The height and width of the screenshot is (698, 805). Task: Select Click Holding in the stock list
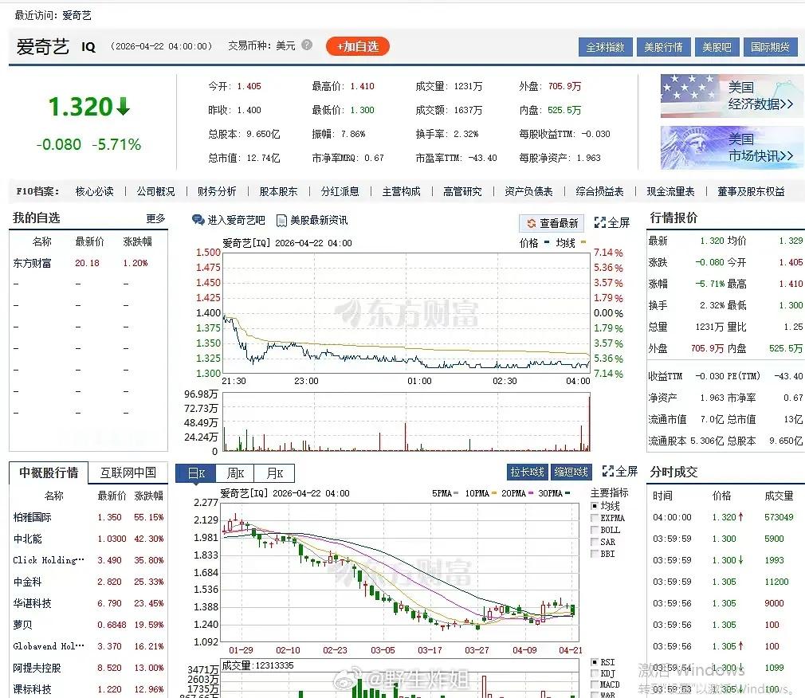coord(49,560)
